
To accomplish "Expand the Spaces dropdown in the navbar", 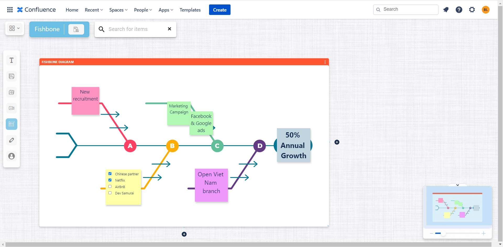I will tap(118, 10).
